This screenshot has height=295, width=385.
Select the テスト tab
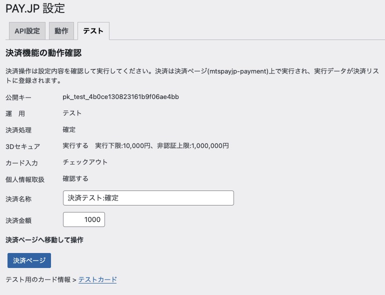[93, 31]
